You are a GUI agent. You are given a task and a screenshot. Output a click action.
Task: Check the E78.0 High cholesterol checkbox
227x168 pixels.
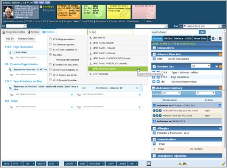point(50,39)
